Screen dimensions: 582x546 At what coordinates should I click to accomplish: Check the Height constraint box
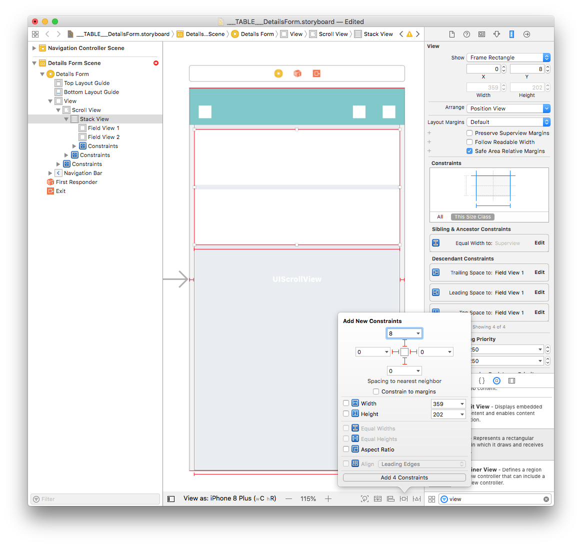point(346,413)
